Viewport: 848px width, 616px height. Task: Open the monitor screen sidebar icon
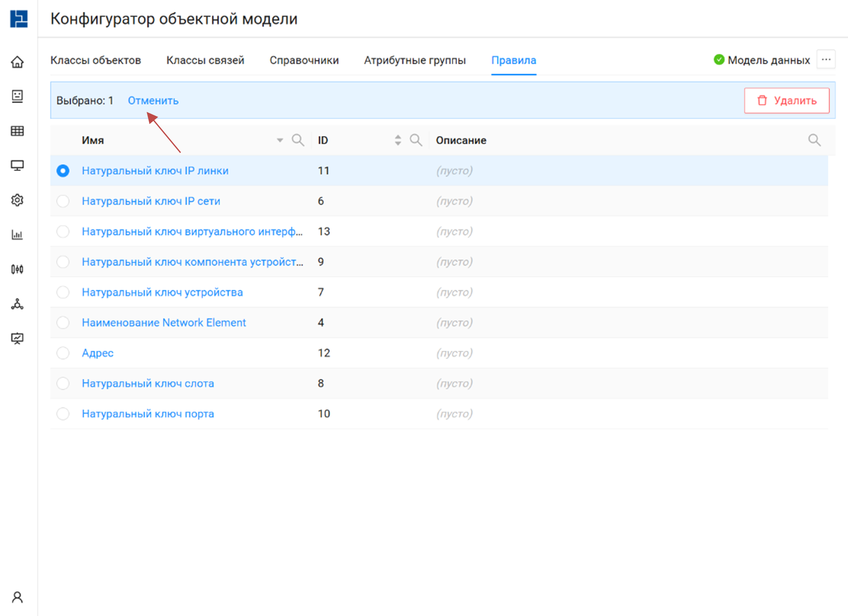(x=17, y=165)
